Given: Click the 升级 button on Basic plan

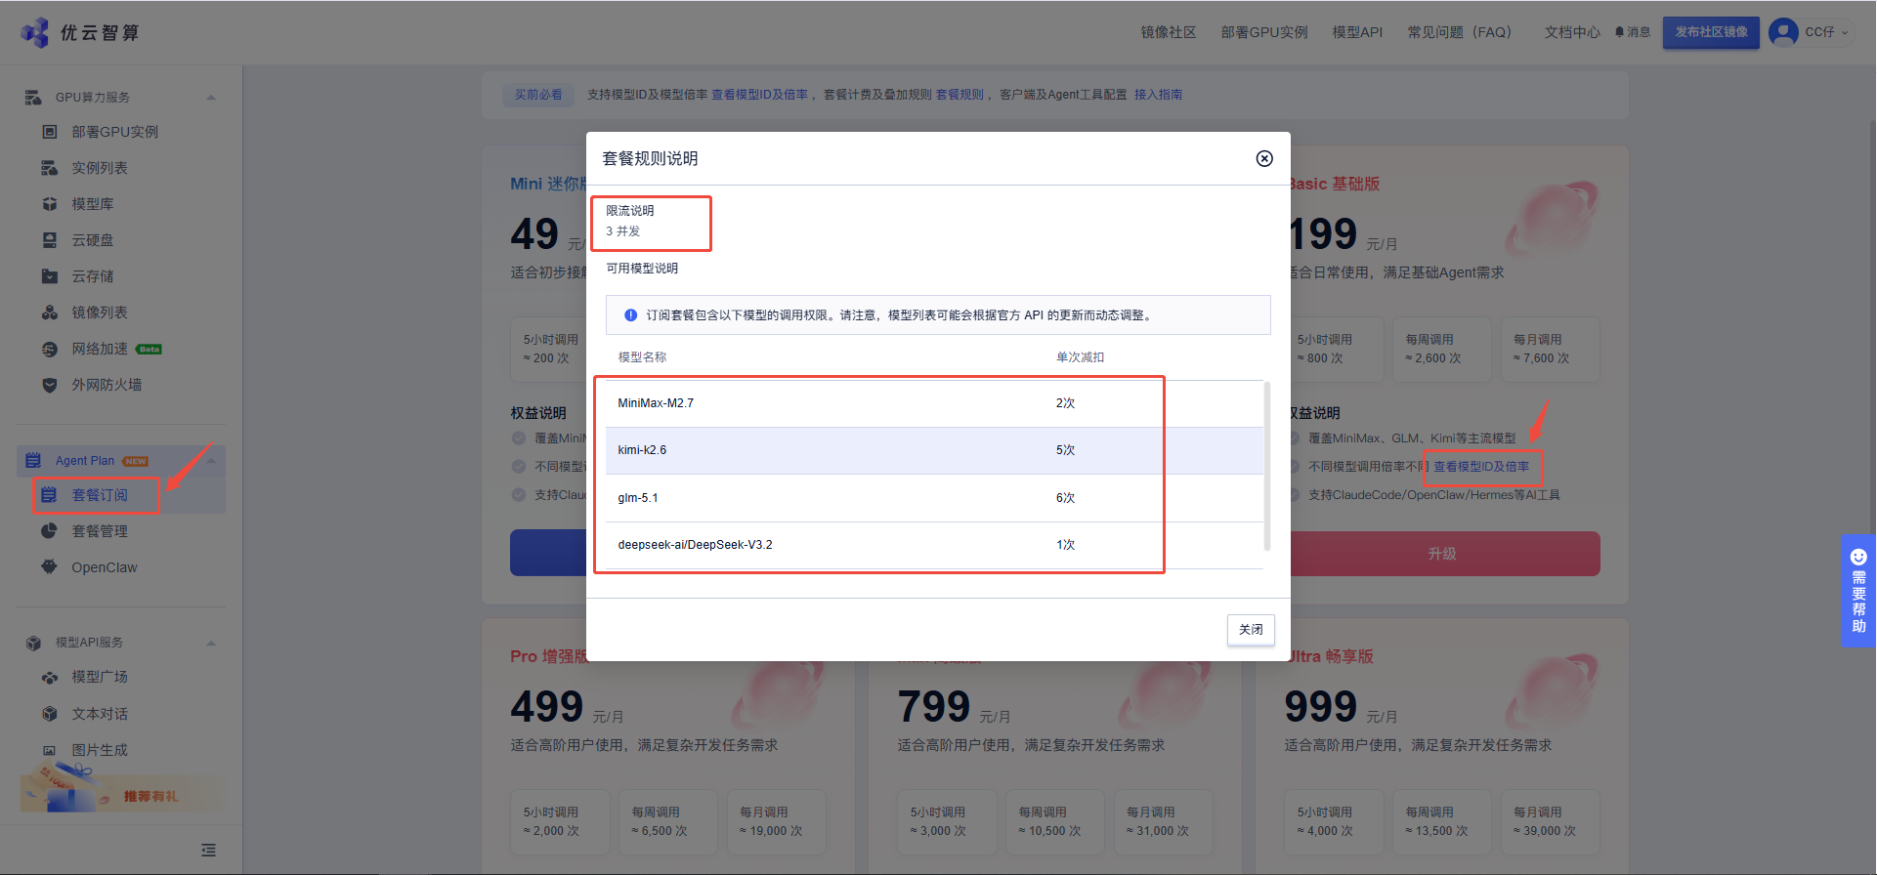Looking at the screenshot, I should [x=1442, y=554].
